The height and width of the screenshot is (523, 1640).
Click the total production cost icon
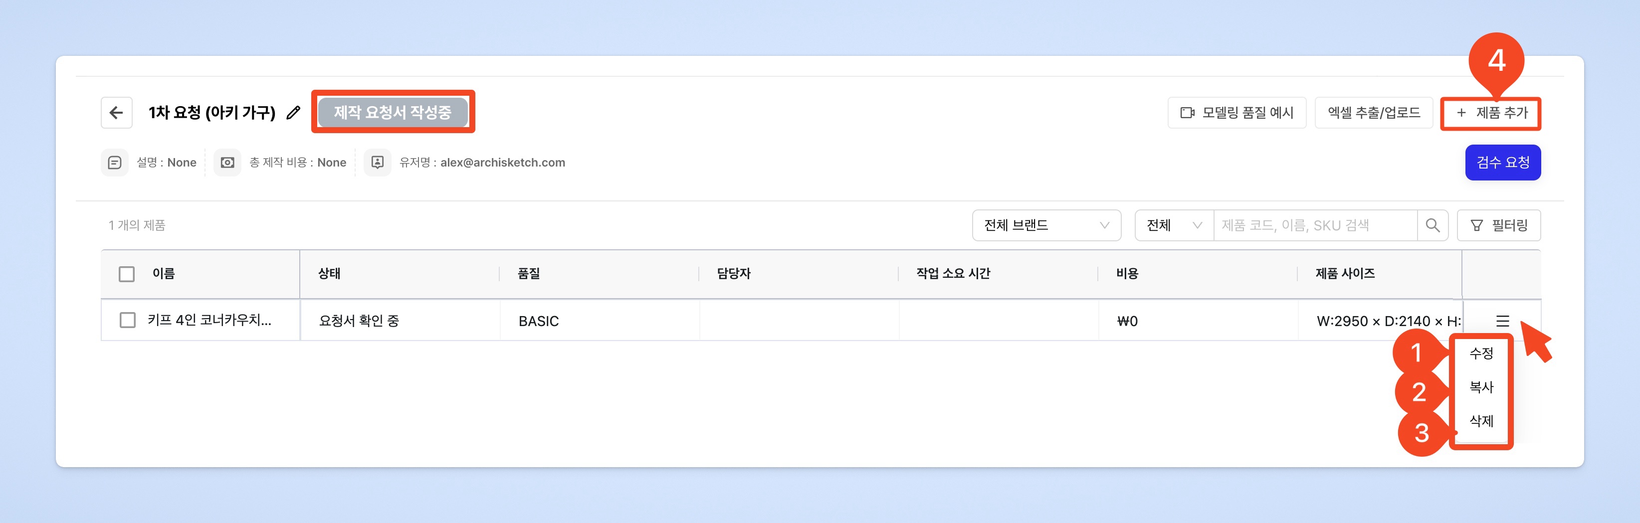pyautogui.click(x=227, y=163)
